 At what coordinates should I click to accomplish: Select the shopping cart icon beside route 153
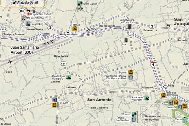pyautogui.click(x=28, y=10)
